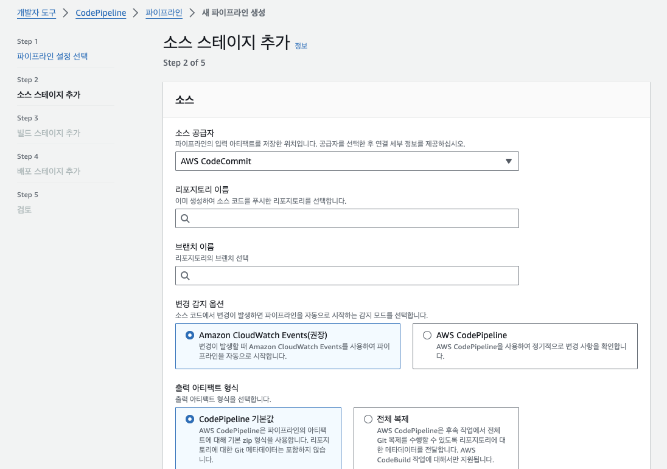
Task: Click the 리포지토리 이름 search field
Action: (x=347, y=218)
